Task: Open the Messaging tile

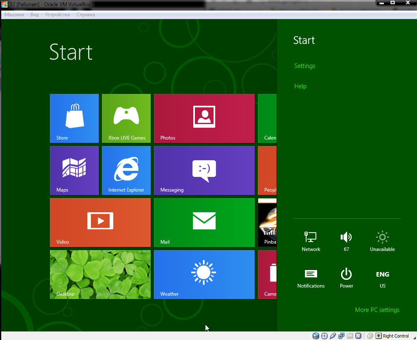Action: pos(204,170)
